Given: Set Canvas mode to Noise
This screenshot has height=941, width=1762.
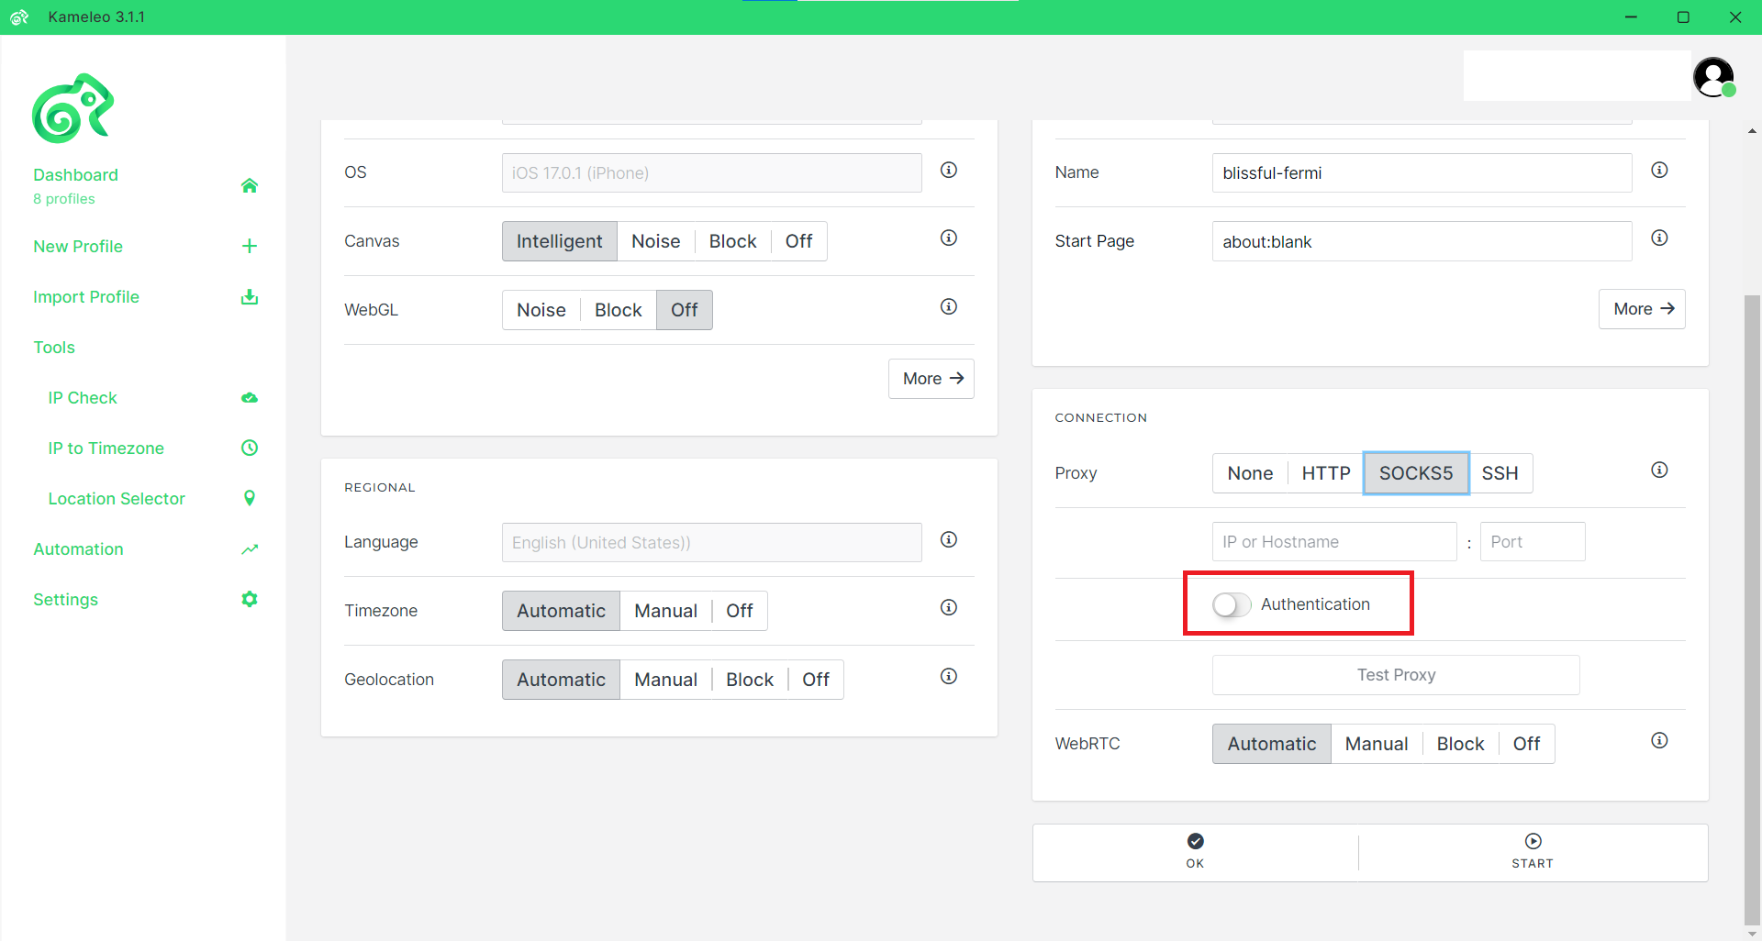Looking at the screenshot, I should click(655, 241).
